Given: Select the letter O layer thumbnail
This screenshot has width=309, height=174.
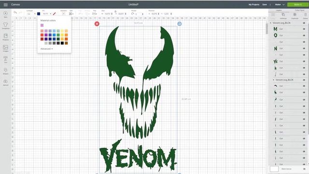Looking at the screenshot, I should tap(275, 35).
